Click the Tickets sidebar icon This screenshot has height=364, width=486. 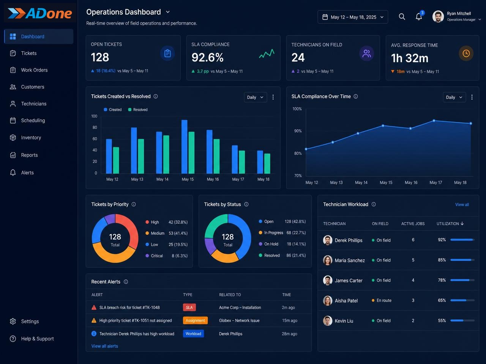13,53
